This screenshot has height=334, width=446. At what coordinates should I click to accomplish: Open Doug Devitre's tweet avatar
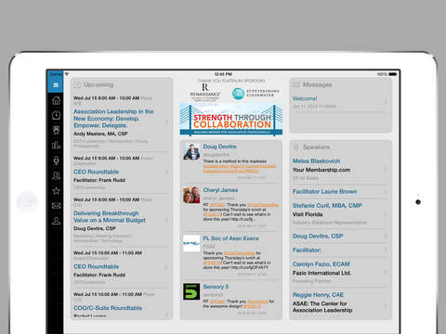coord(191,152)
